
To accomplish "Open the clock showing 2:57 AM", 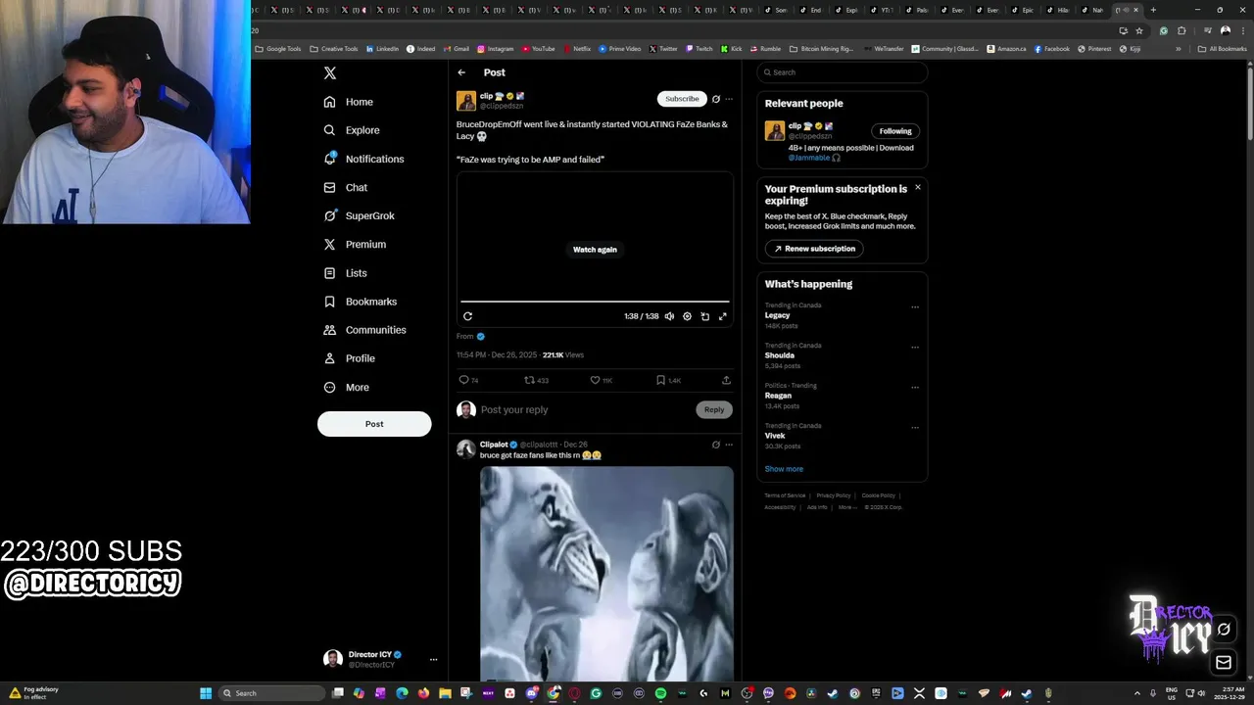I will (x=1229, y=693).
